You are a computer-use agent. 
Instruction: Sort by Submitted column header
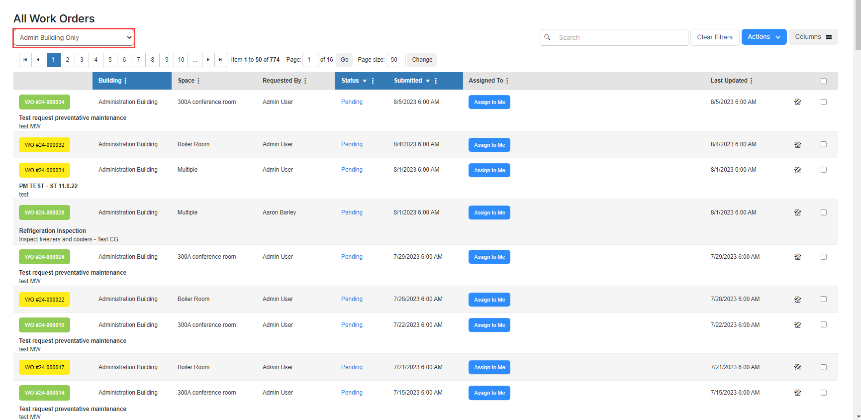click(x=408, y=81)
